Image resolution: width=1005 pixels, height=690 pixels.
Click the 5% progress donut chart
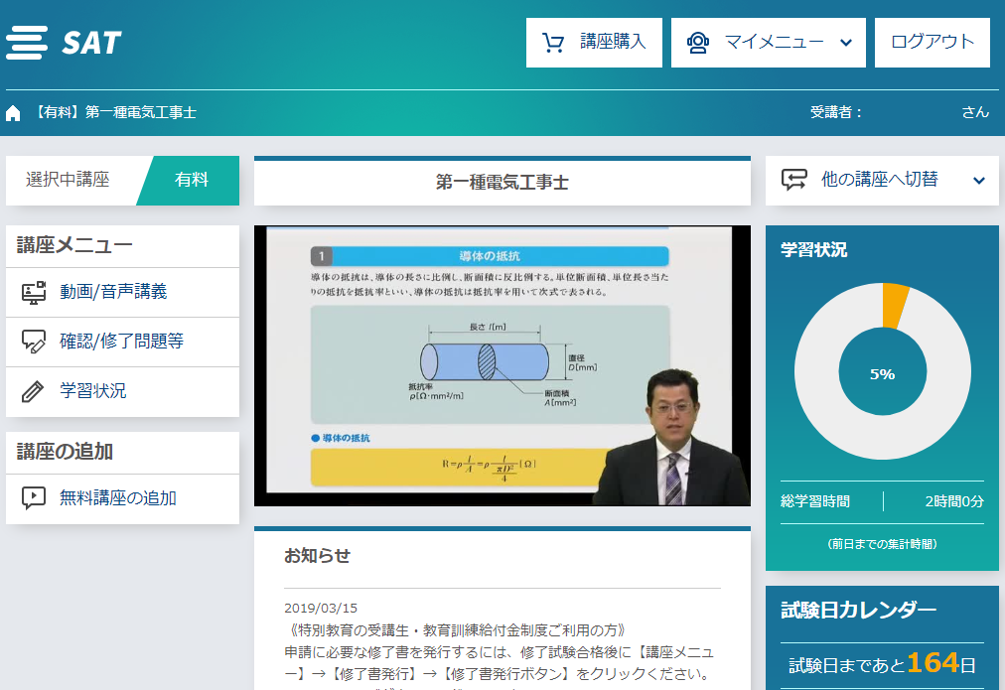pos(883,371)
